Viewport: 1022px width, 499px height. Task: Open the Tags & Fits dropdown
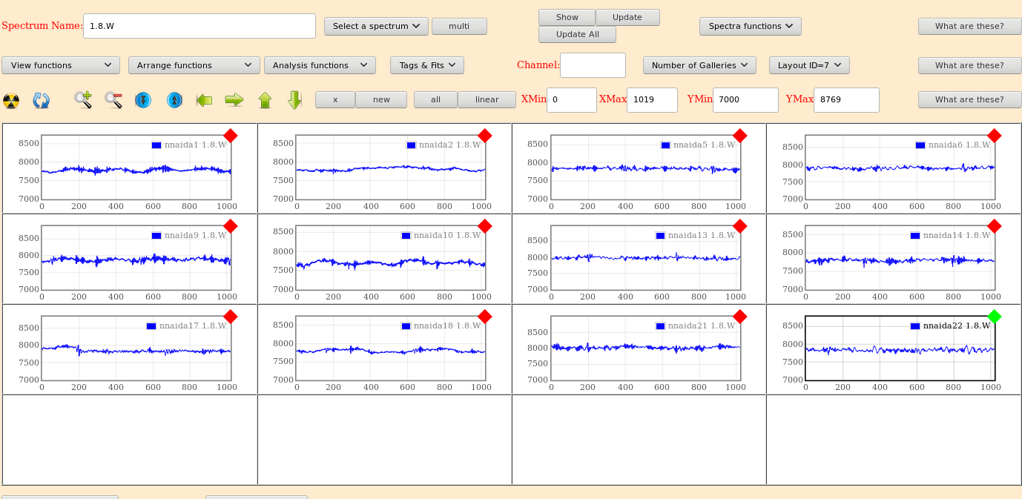(x=427, y=65)
